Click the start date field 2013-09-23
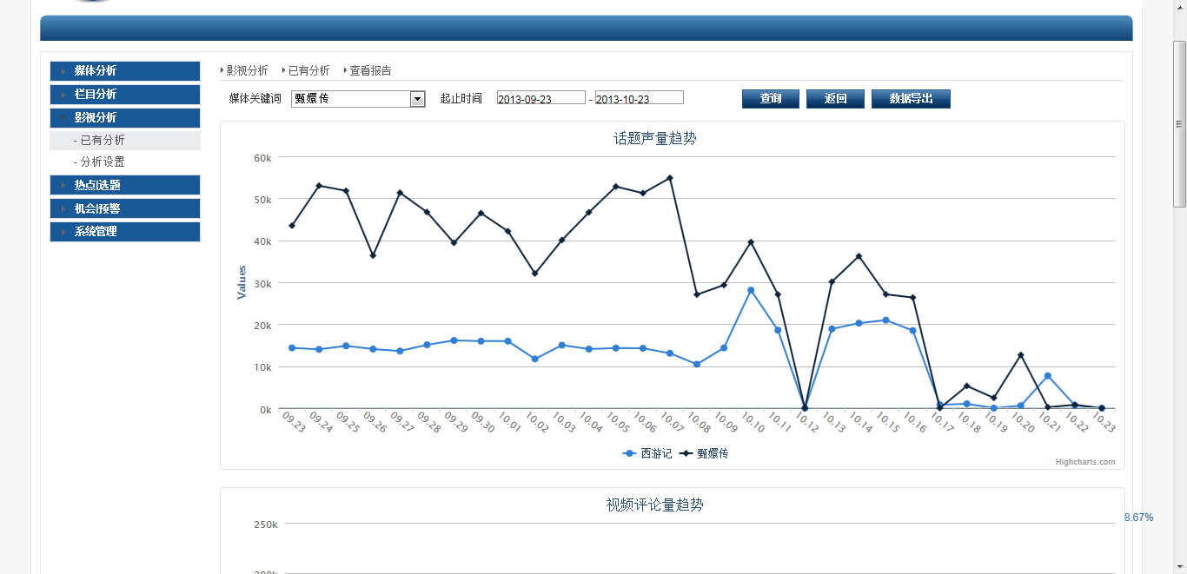Screen dimensions: 1187x574 click(x=540, y=98)
